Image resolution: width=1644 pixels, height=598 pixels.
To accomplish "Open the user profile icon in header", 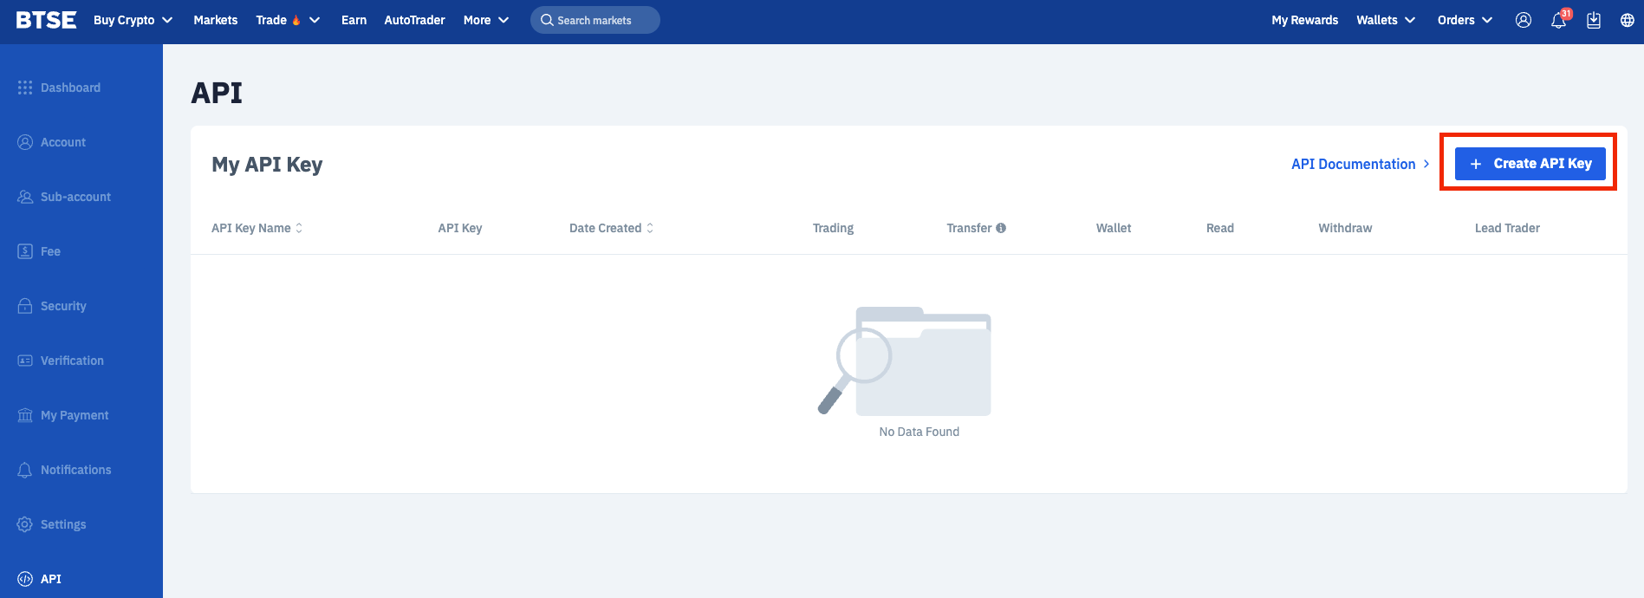I will pyautogui.click(x=1523, y=20).
